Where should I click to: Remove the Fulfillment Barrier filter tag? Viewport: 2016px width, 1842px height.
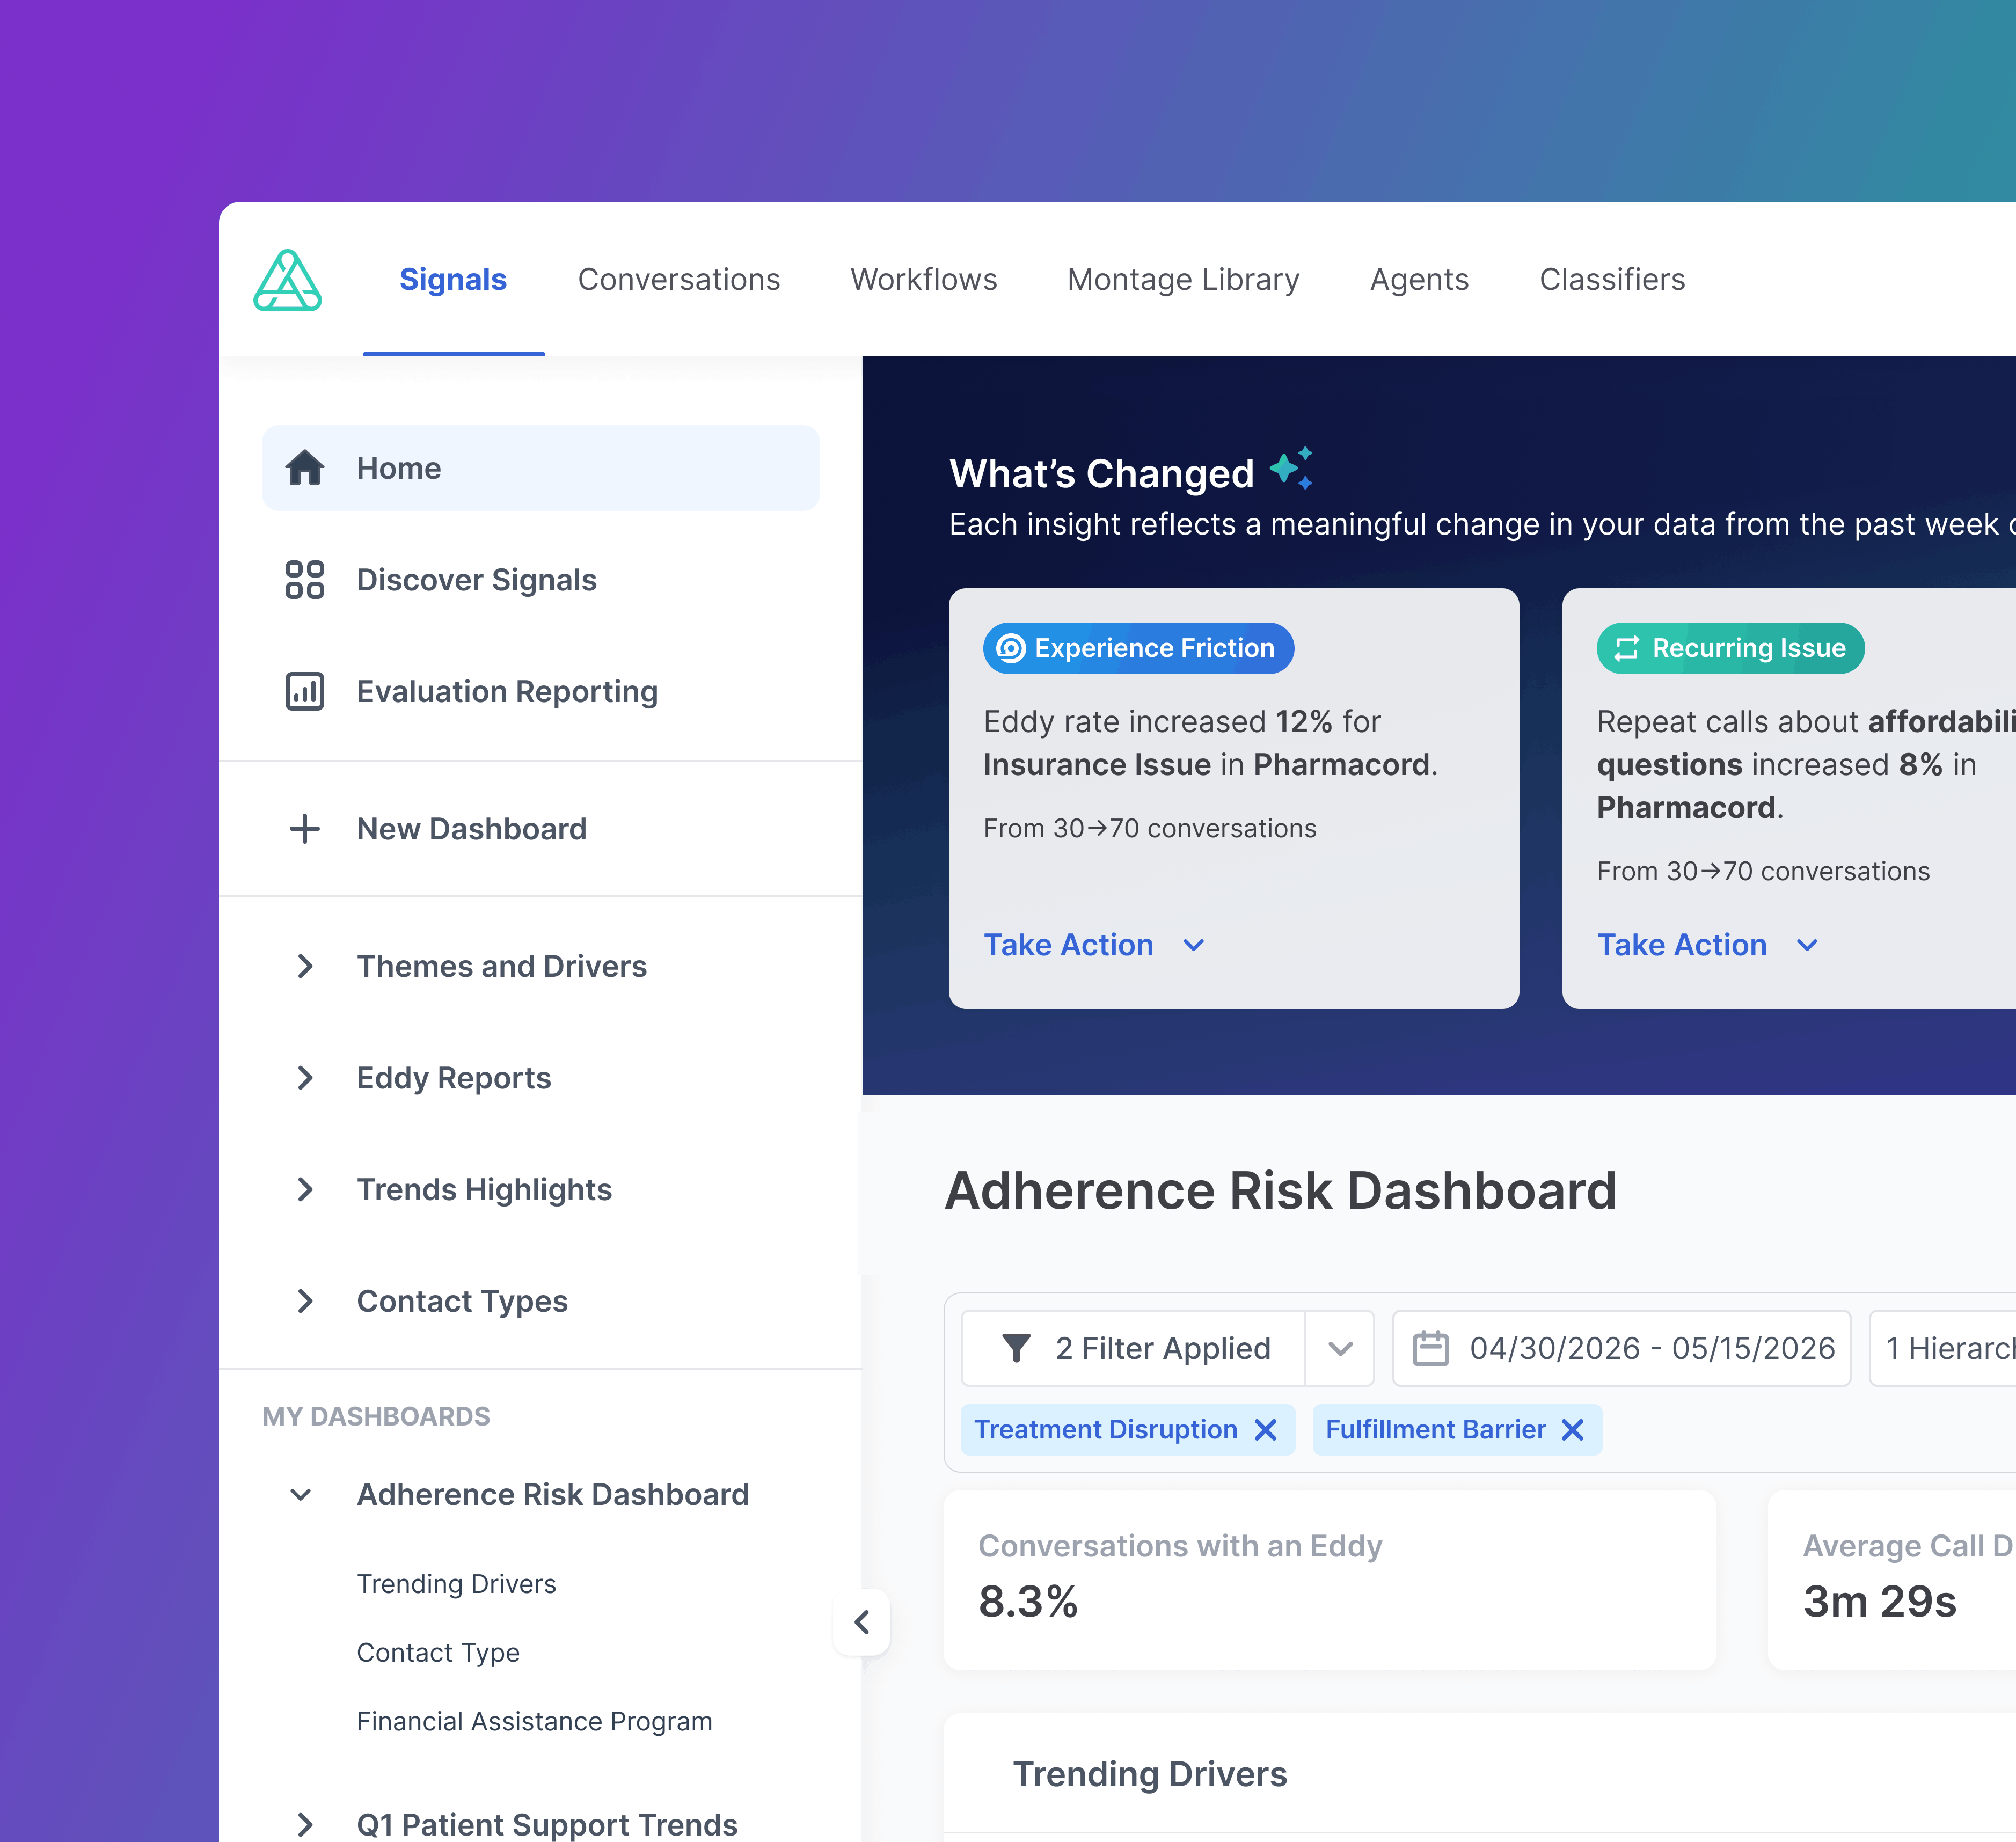1573,1430
